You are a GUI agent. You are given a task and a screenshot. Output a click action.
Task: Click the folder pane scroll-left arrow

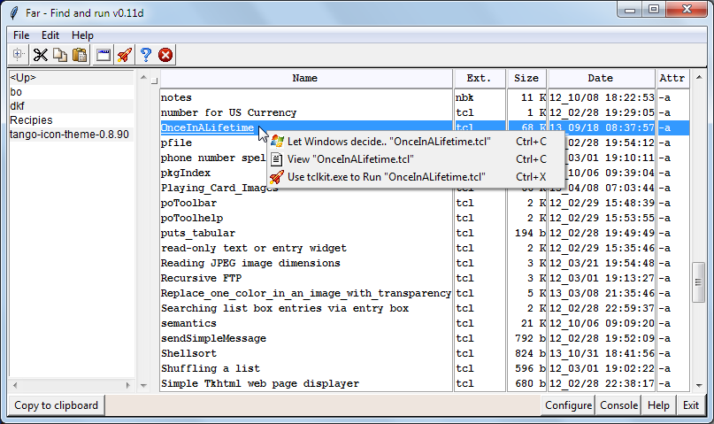[15, 385]
